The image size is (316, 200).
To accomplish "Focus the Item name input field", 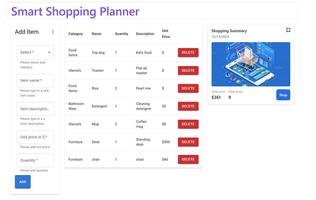I will click(35, 81).
